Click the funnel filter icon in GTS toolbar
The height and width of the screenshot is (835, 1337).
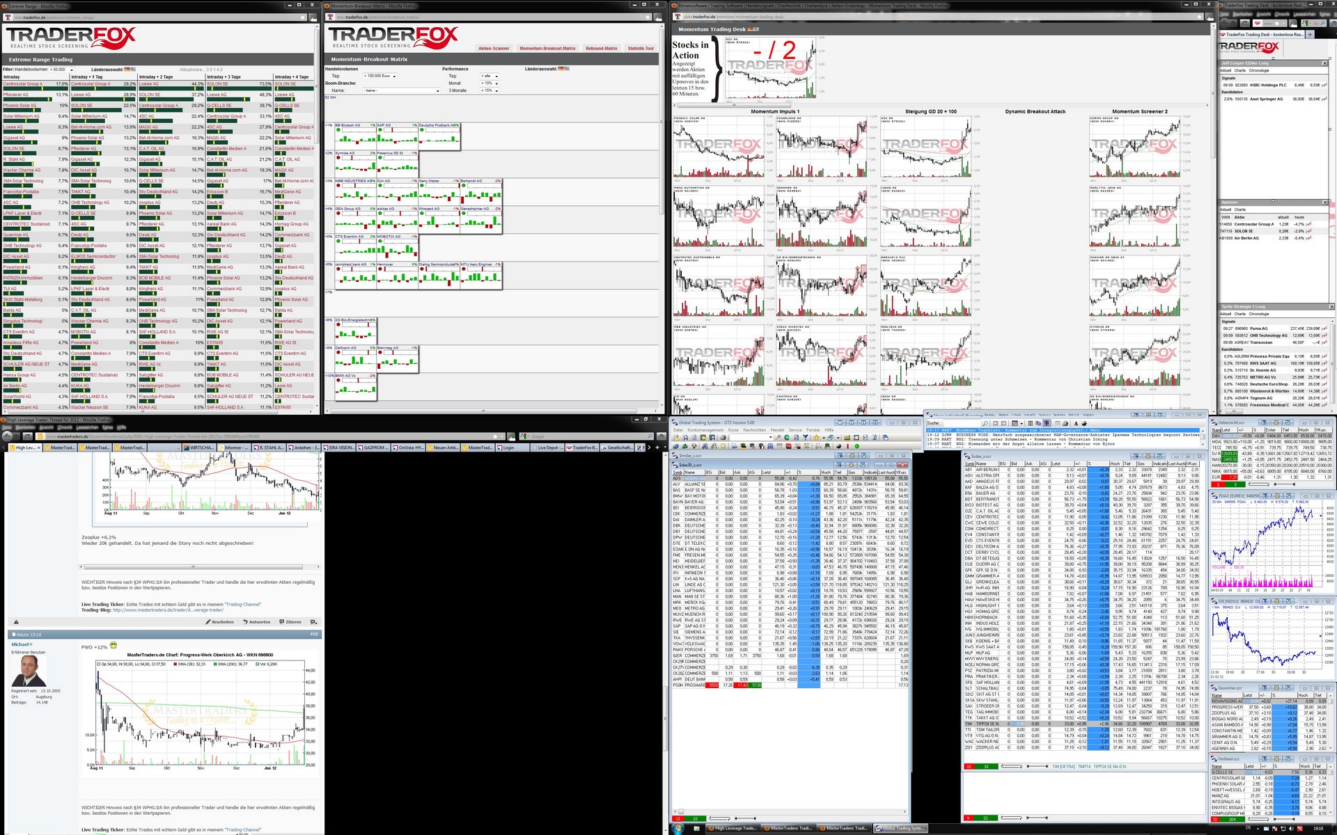[x=806, y=438]
